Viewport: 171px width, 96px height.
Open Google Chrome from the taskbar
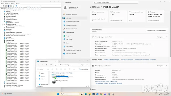click(101, 94)
